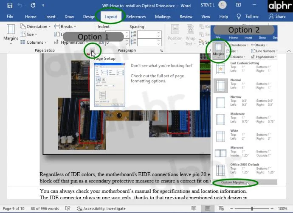
Task: Click the Undo arrow in the Quick Access toolbar
Action: 20,6
